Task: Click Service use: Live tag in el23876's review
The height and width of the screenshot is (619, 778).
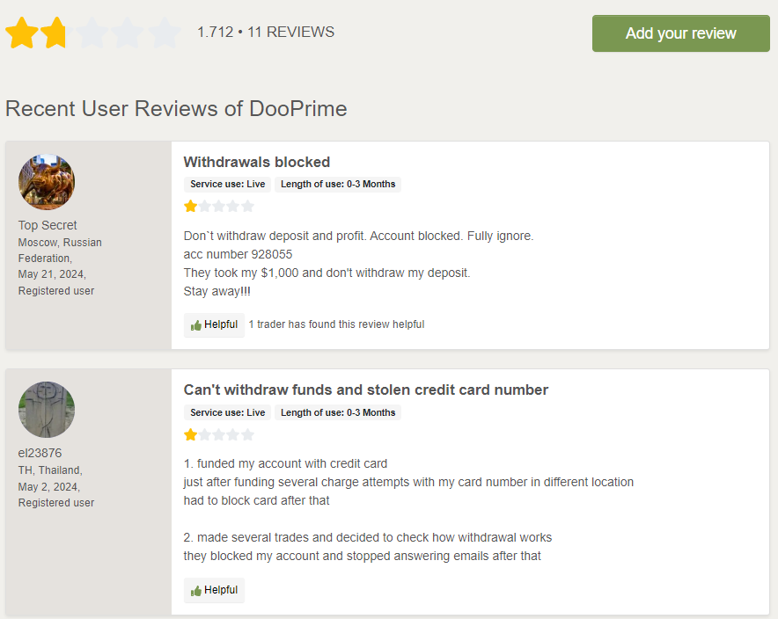Action: click(x=227, y=412)
